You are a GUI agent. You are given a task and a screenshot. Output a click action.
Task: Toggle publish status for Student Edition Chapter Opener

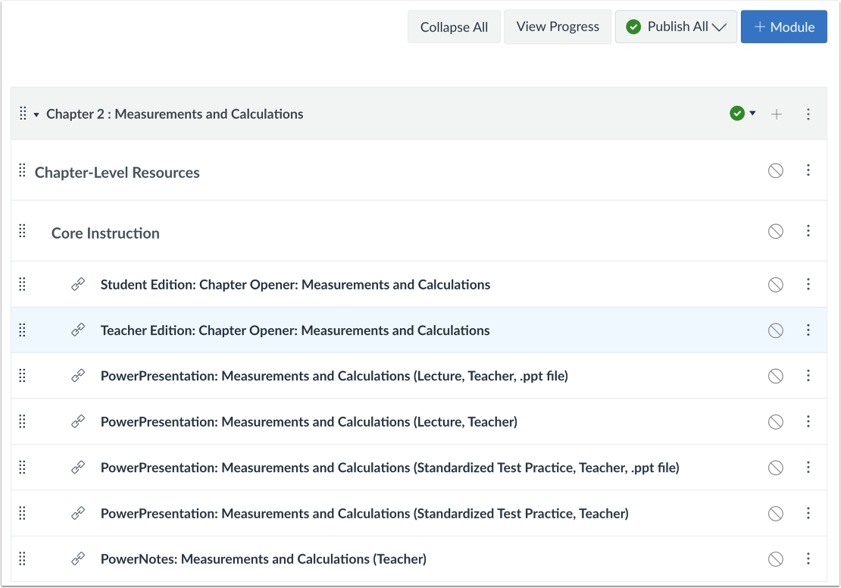click(x=775, y=285)
